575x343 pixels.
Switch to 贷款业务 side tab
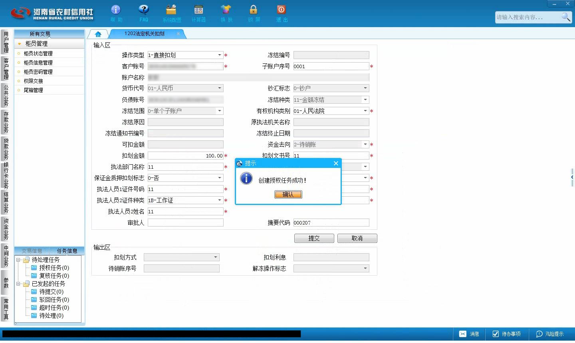(x=6, y=149)
